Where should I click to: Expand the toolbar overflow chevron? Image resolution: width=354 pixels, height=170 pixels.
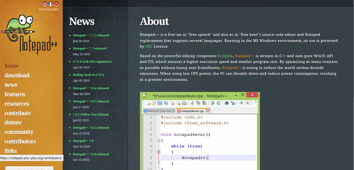pyautogui.click(x=255, y=103)
